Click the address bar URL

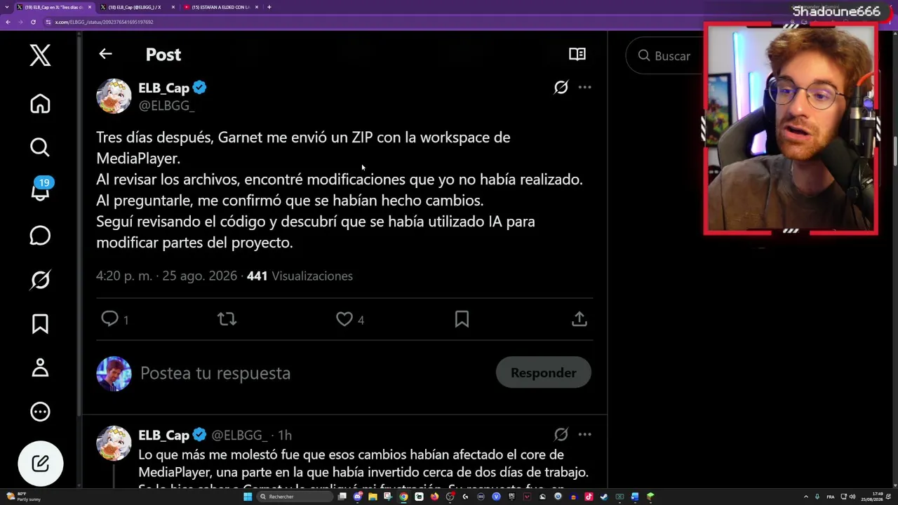[105, 22]
